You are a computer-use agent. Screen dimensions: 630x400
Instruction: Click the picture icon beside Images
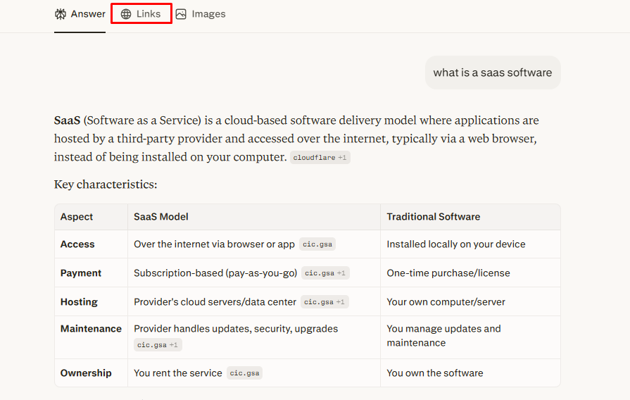pyautogui.click(x=181, y=14)
